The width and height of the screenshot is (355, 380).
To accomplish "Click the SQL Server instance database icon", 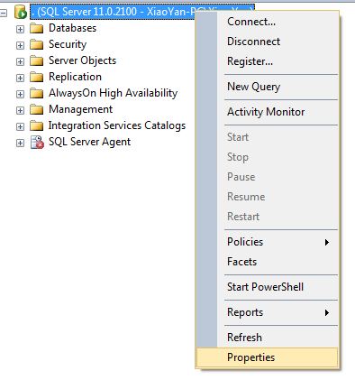I will 21,12.
